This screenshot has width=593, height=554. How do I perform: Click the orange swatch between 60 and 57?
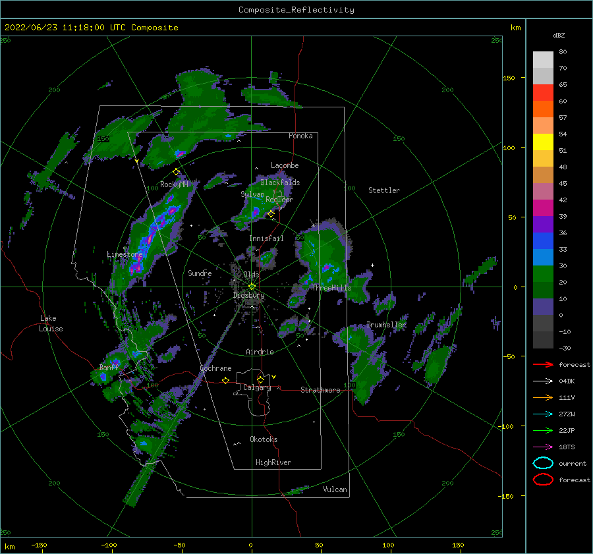[x=543, y=109]
